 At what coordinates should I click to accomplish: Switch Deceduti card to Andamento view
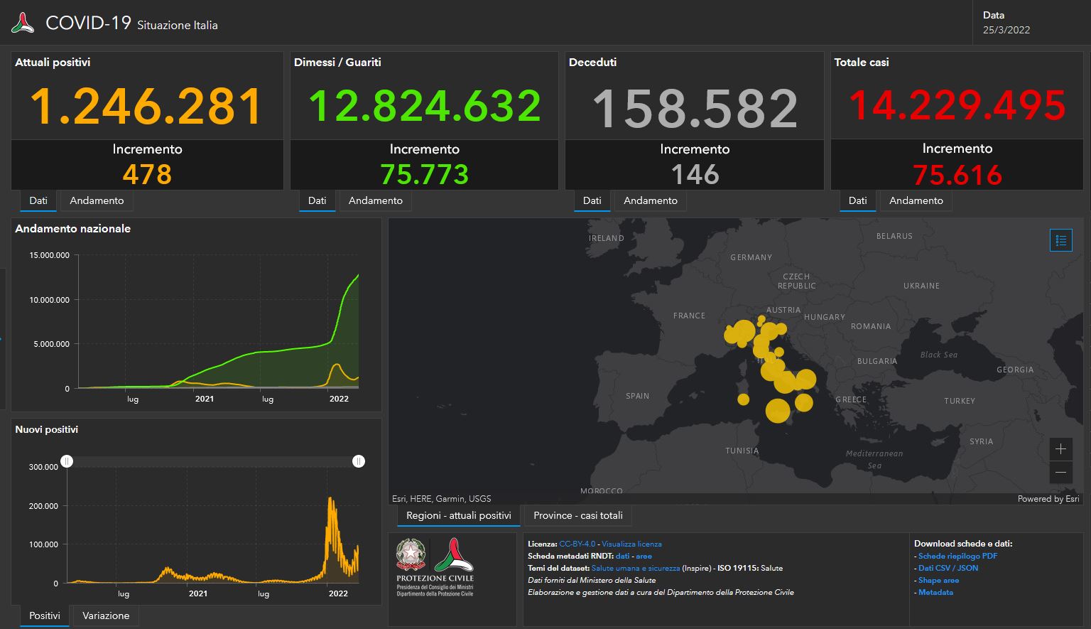650,200
